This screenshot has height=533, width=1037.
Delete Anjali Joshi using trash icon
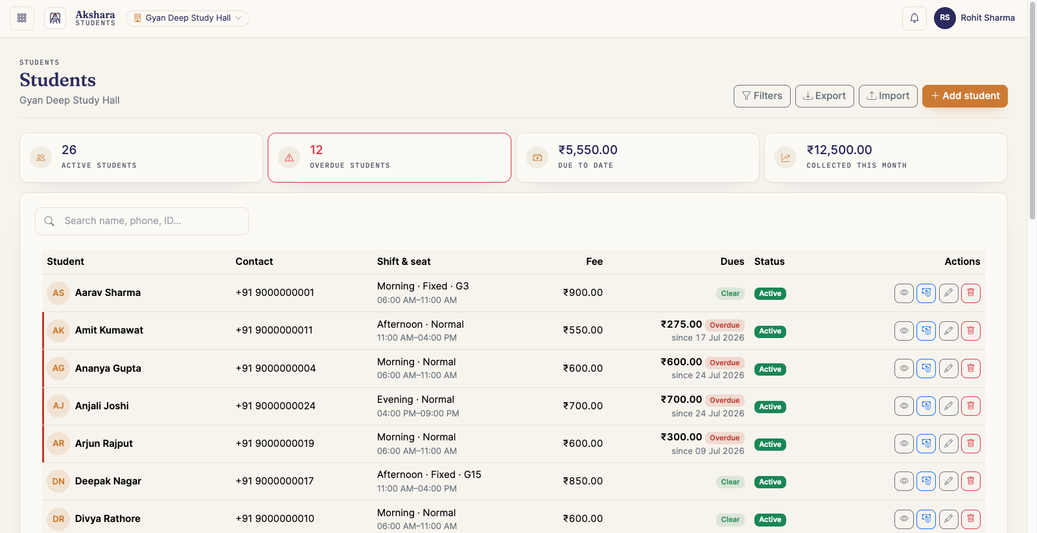tap(971, 406)
